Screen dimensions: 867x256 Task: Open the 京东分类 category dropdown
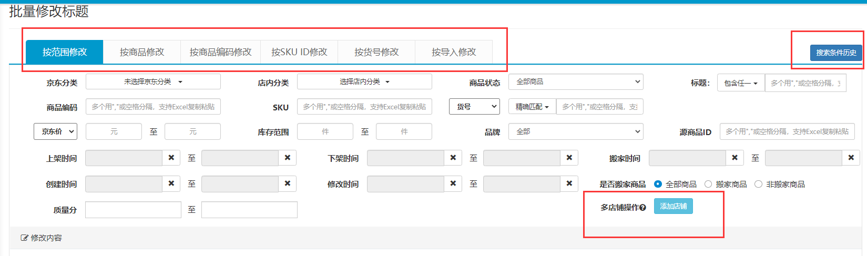tap(153, 82)
